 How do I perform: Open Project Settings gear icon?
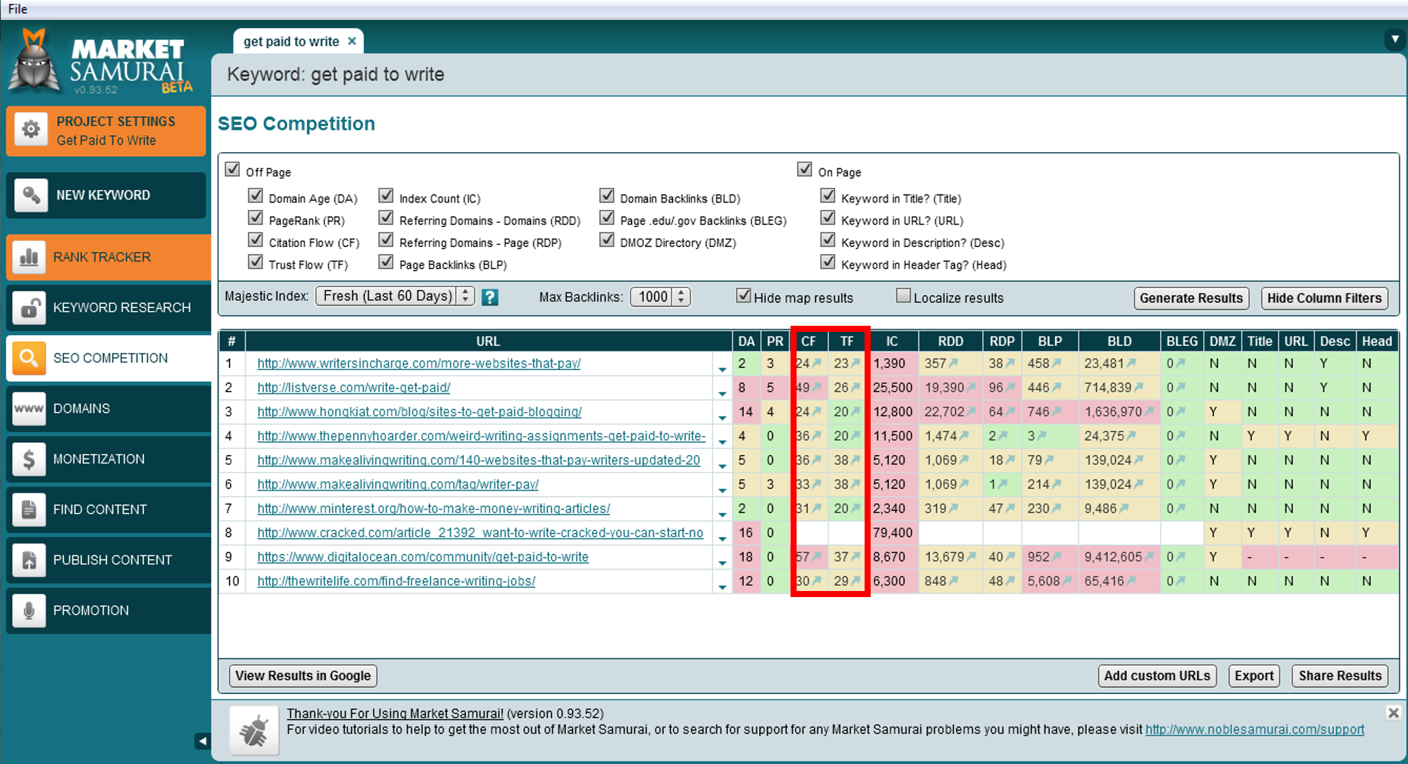[31, 130]
